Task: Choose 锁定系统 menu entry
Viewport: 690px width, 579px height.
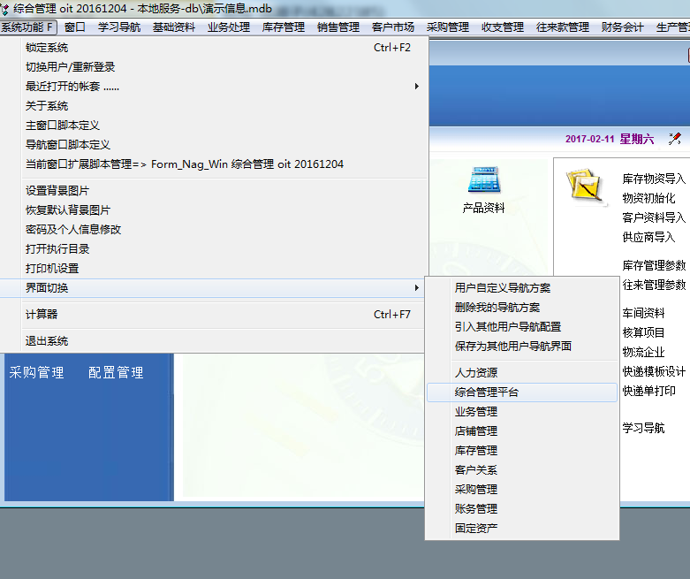Action: pyautogui.click(x=47, y=48)
